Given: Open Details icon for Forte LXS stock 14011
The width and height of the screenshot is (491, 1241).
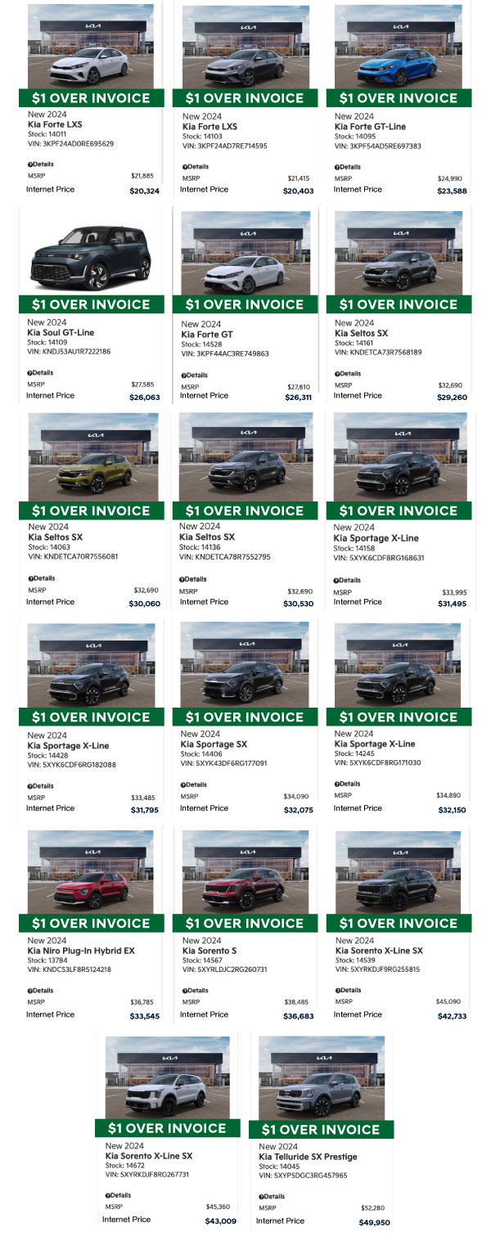Looking at the screenshot, I should pyautogui.click(x=30, y=164).
